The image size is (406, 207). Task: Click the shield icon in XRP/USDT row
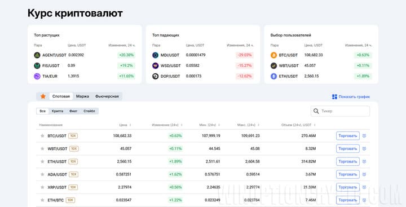364,187
